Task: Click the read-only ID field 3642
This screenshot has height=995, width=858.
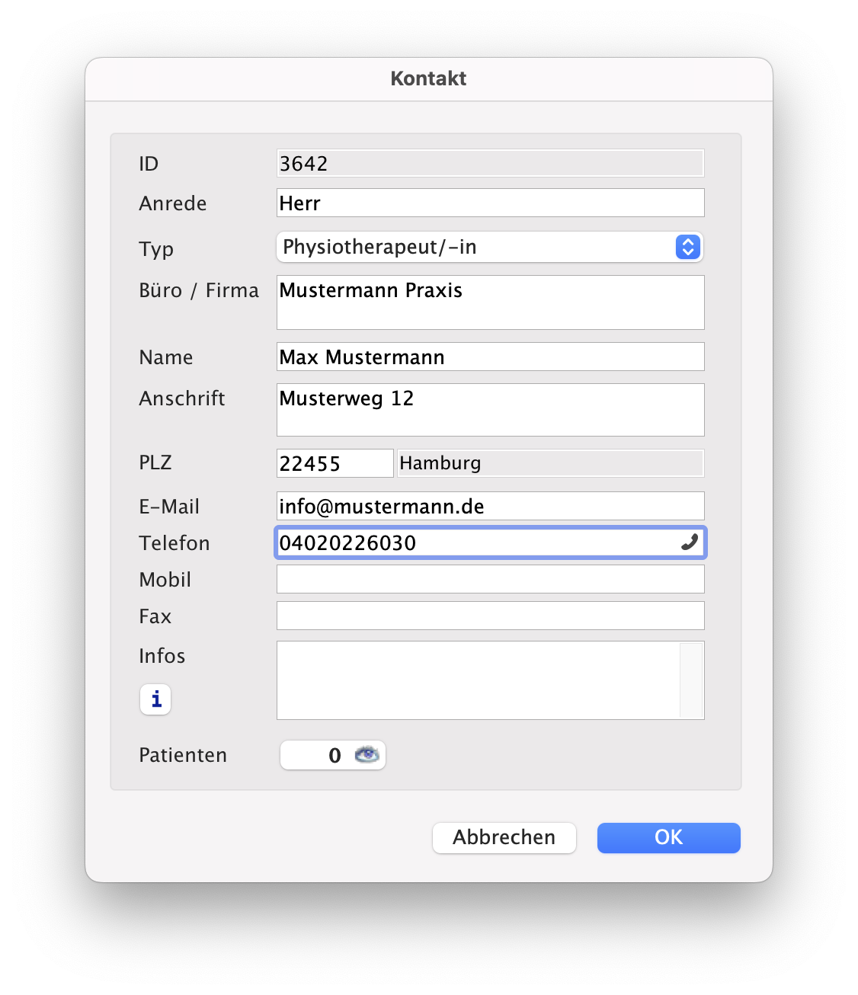Action: pos(489,164)
